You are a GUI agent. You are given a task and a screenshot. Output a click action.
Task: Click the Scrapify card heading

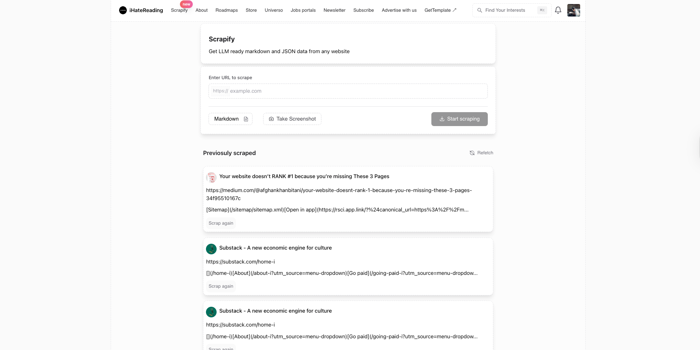pos(222,39)
